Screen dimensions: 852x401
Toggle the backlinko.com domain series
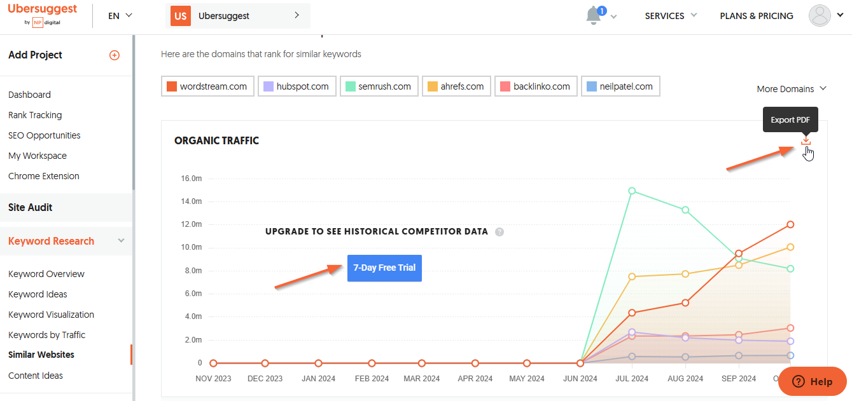click(x=536, y=86)
